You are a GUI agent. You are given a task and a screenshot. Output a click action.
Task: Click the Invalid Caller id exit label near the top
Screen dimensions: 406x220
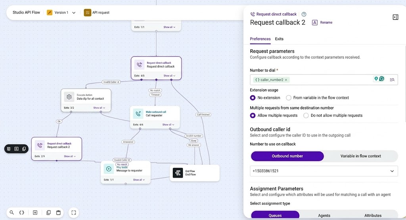pos(111,82)
